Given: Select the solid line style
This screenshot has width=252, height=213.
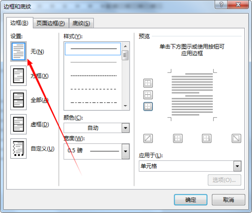Looking at the screenshot, I should (x=93, y=49).
